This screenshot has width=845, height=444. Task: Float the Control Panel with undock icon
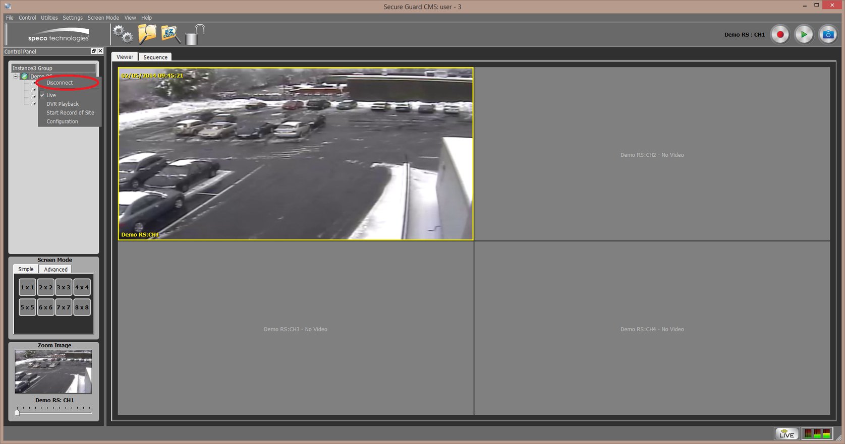pyautogui.click(x=93, y=51)
